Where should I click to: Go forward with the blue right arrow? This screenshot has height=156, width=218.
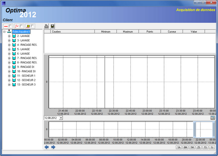tap(53, 147)
